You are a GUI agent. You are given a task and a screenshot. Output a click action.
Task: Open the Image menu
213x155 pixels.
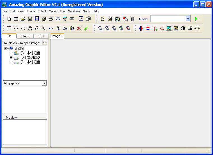click(31, 11)
